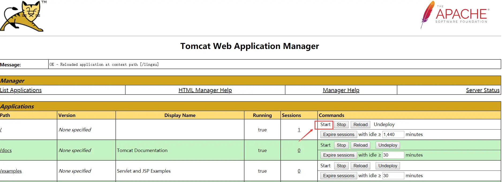
Task: Click the Display Name column header
Action: (x=180, y=115)
